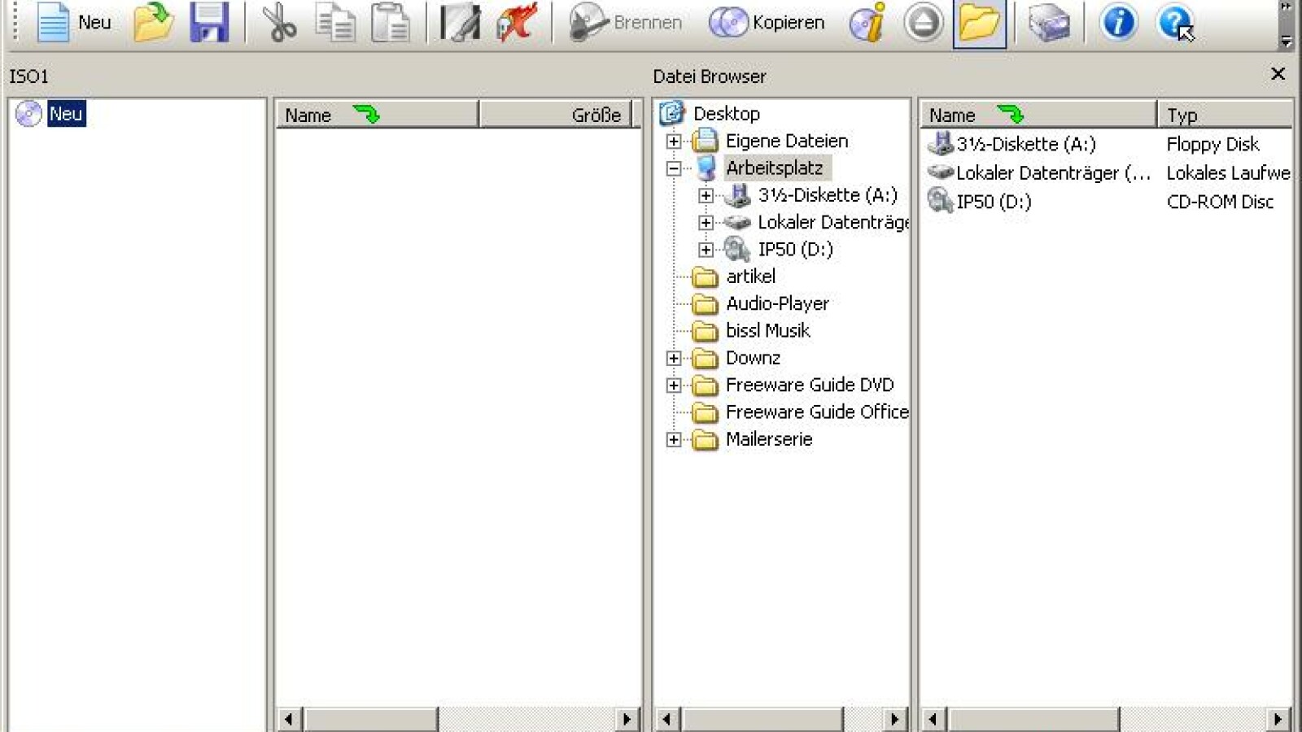Show disc information via the disc info icon
This screenshot has height=732, width=1302.
coord(867,23)
